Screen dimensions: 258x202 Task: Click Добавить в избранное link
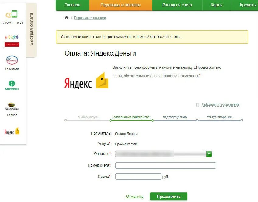coord(220,105)
